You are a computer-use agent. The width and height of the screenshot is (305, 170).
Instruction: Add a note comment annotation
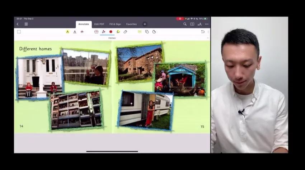click(140, 32)
